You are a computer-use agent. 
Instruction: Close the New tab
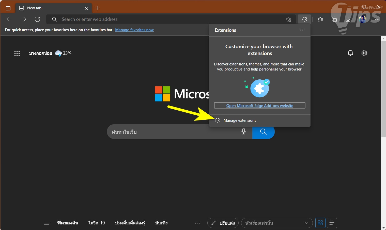point(86,8)
